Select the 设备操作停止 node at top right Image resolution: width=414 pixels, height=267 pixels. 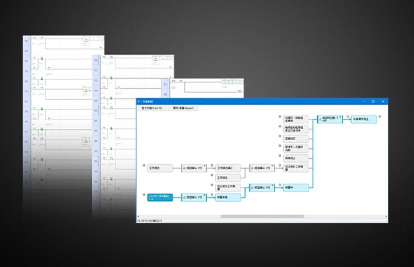364,118
